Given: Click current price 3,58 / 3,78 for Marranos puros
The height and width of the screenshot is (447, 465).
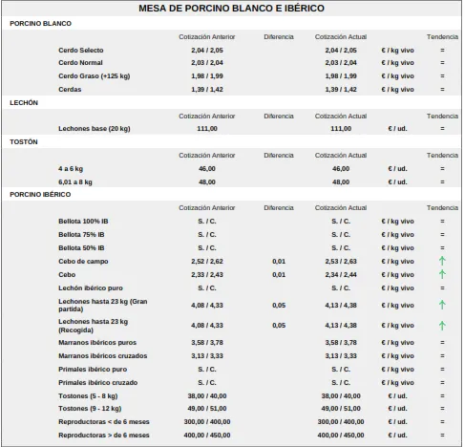Looking at the screenshot, I should [x=341, y=343].
